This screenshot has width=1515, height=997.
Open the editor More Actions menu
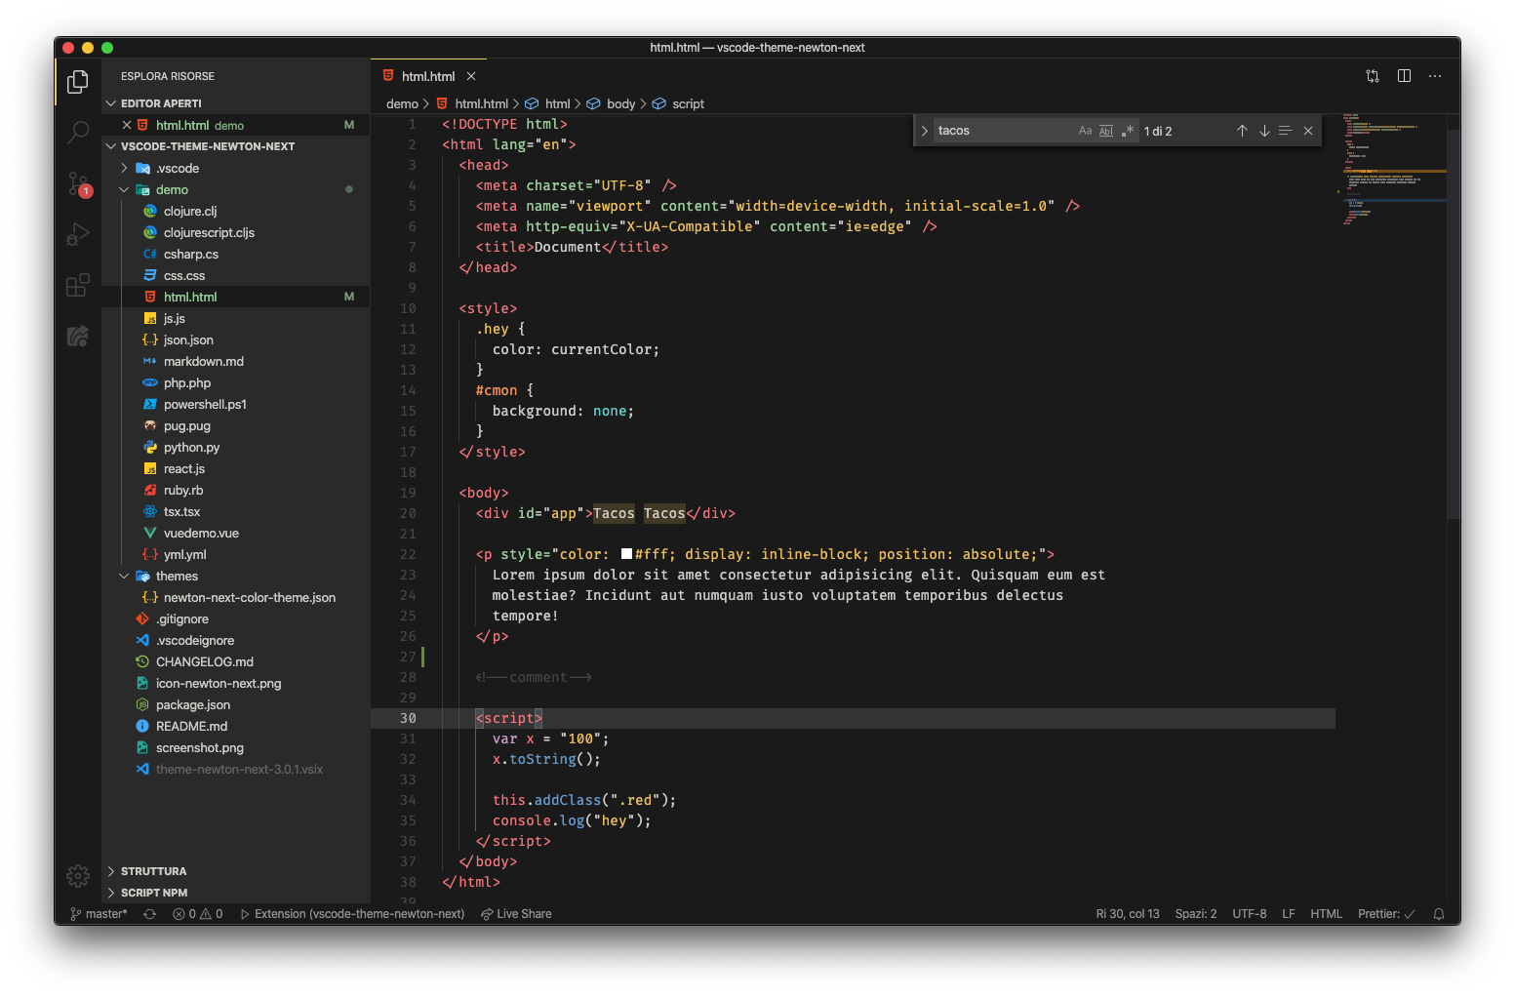(x=1435, y=76)
